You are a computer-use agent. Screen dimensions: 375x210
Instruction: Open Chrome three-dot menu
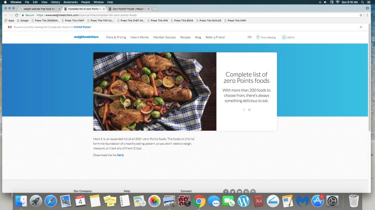[367, 15]
